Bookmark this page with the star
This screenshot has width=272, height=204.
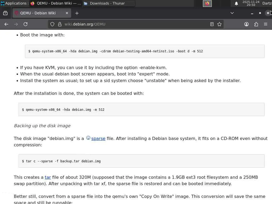tap(219, 24)
